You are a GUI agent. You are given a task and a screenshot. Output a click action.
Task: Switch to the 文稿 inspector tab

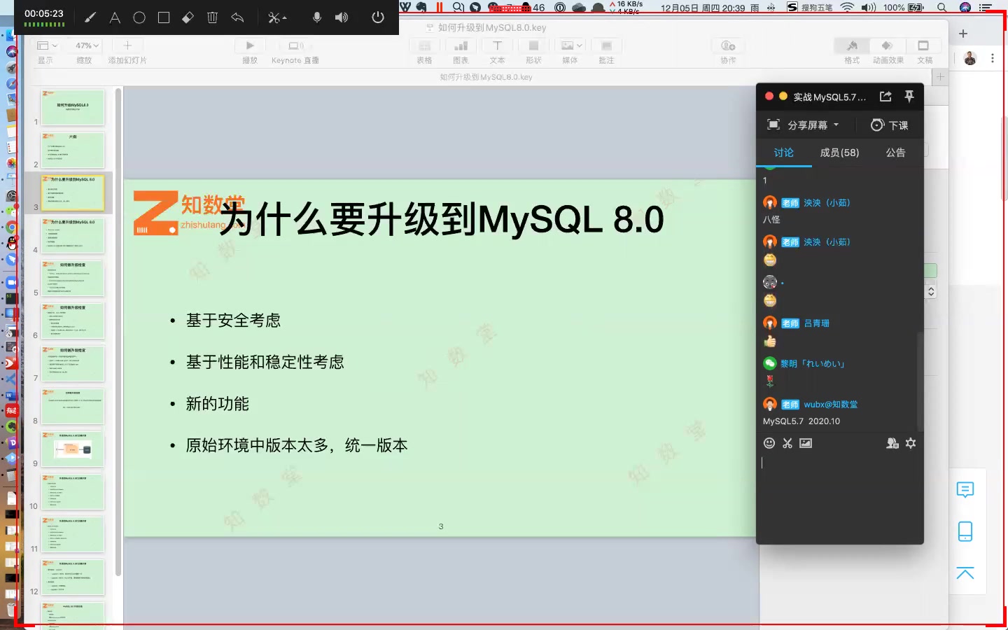(x=925, y=51)
